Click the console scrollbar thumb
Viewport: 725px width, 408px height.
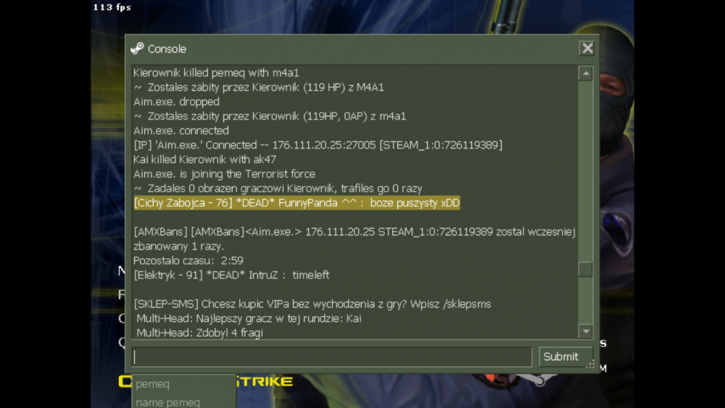[x=585, y=270]
